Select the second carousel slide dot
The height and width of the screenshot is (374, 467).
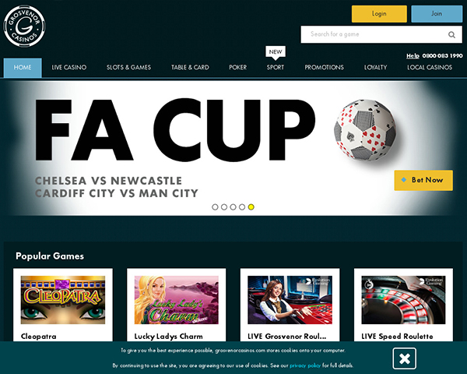tap(224, 207)
